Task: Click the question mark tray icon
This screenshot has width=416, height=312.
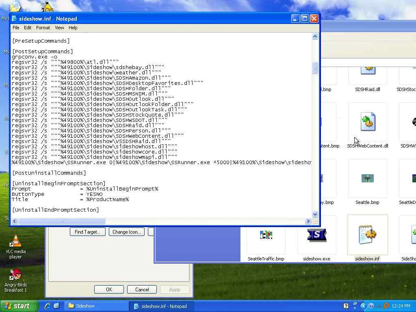Action: point(346,306)
